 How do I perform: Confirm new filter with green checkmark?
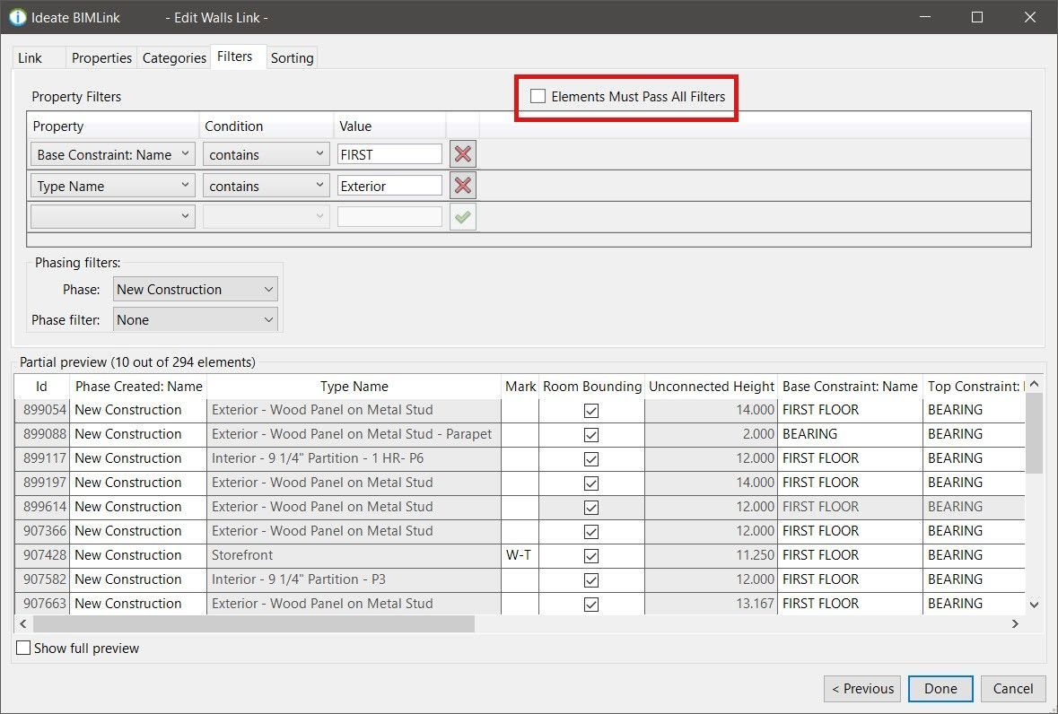[463, 217]
